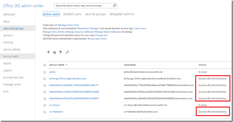Viewport: 233px width, 122px height.
Task: Open HealthMailbox1a5b3427f4494103be7b6943925abb8f user
Action: (x=74, y=92)
